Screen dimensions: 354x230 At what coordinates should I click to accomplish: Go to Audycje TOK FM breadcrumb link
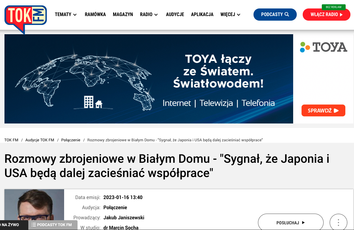coord(40,140)
